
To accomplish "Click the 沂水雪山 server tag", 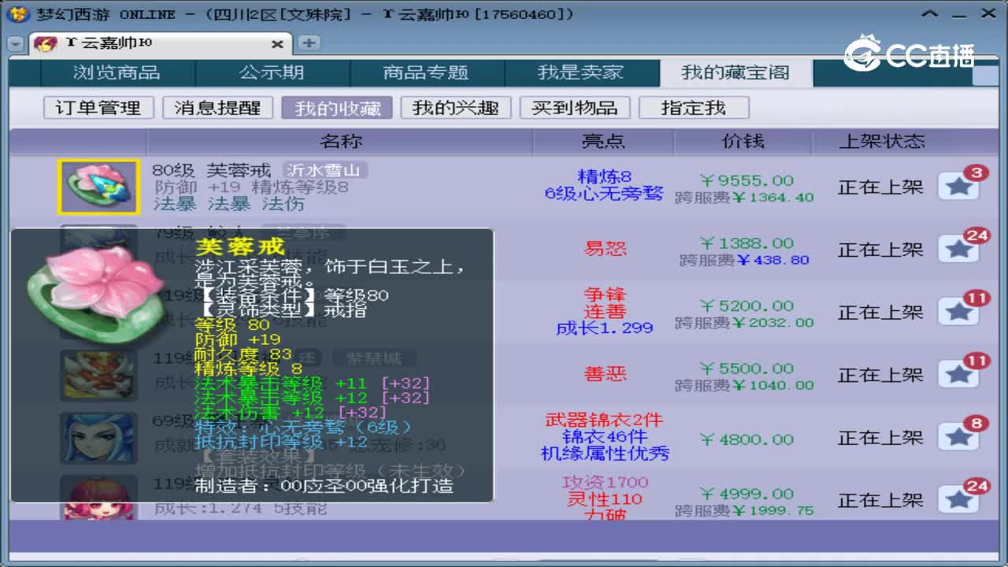I will [x=324, y=170].
